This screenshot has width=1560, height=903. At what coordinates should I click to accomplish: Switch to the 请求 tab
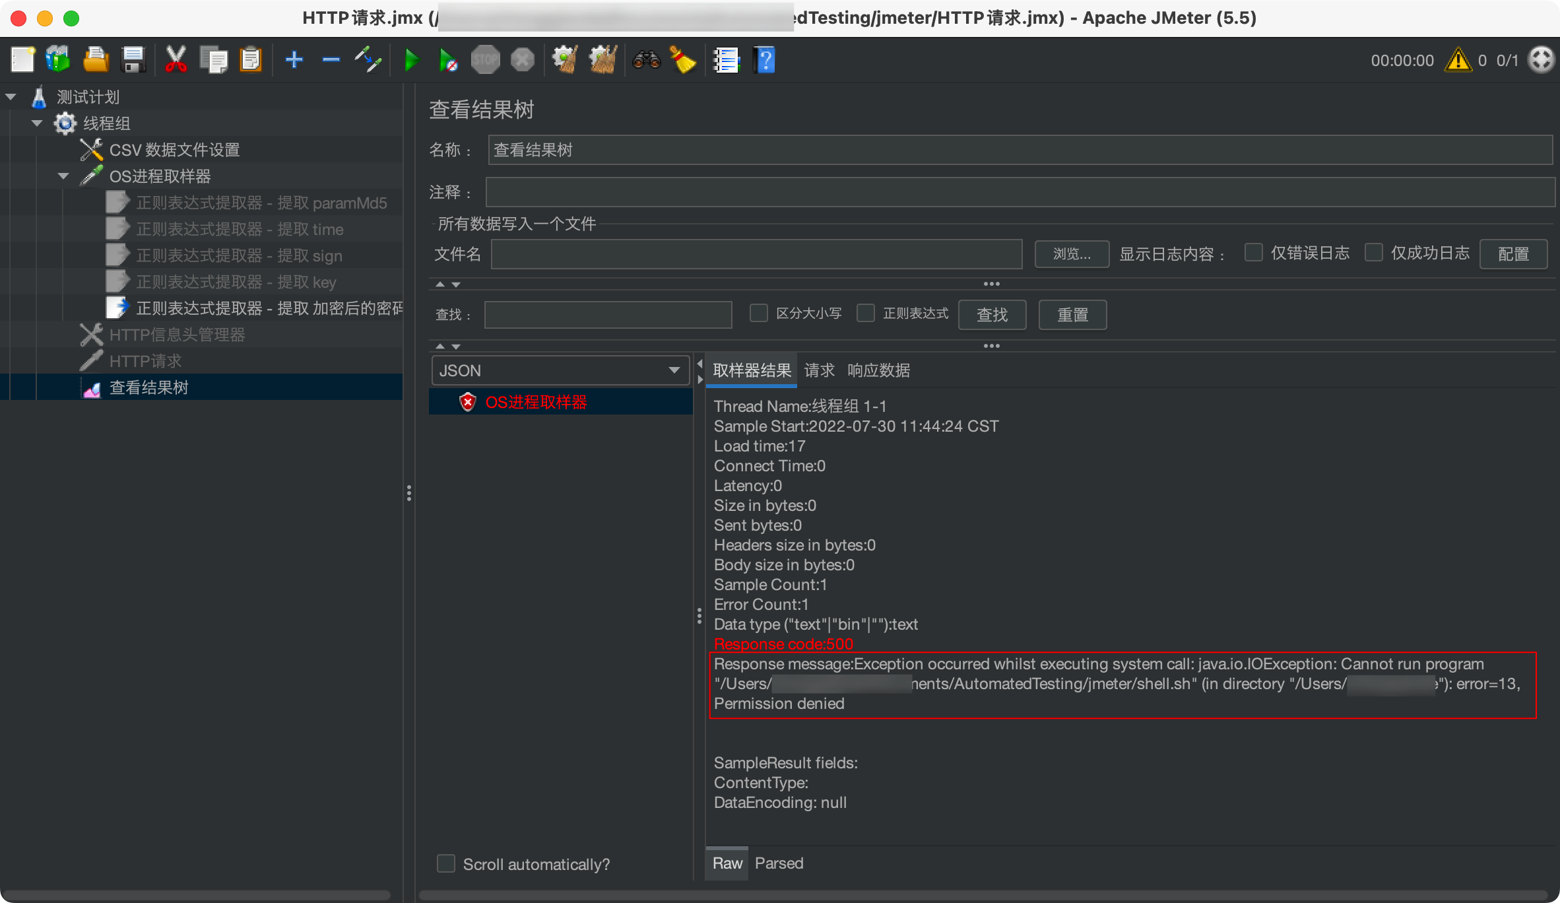pyautogui.click(x=820, y=370)
